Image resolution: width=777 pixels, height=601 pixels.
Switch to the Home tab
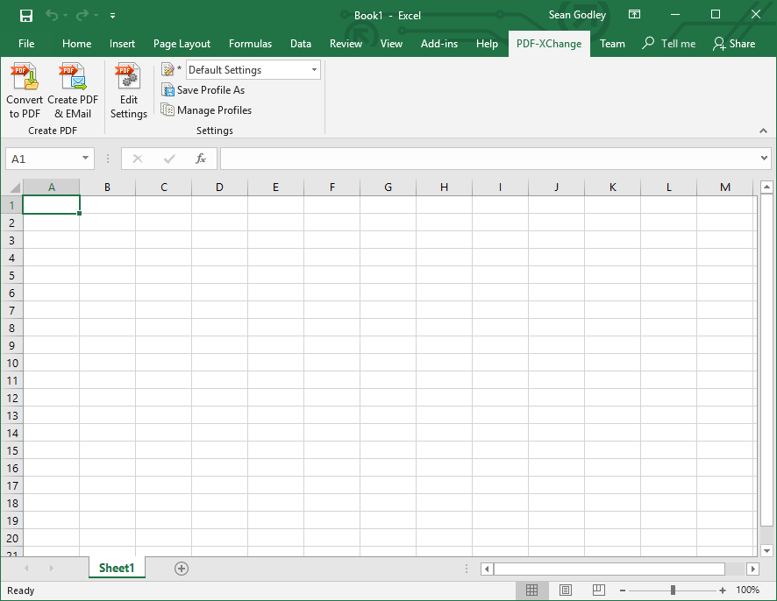77,44
